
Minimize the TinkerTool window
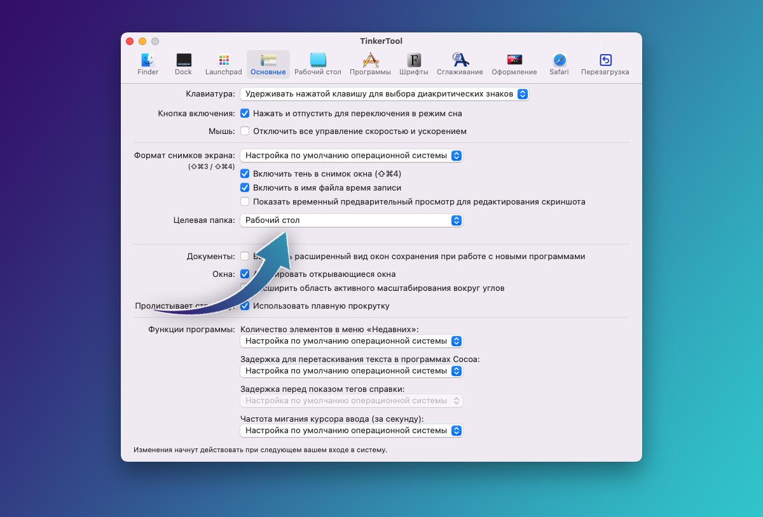142,41
